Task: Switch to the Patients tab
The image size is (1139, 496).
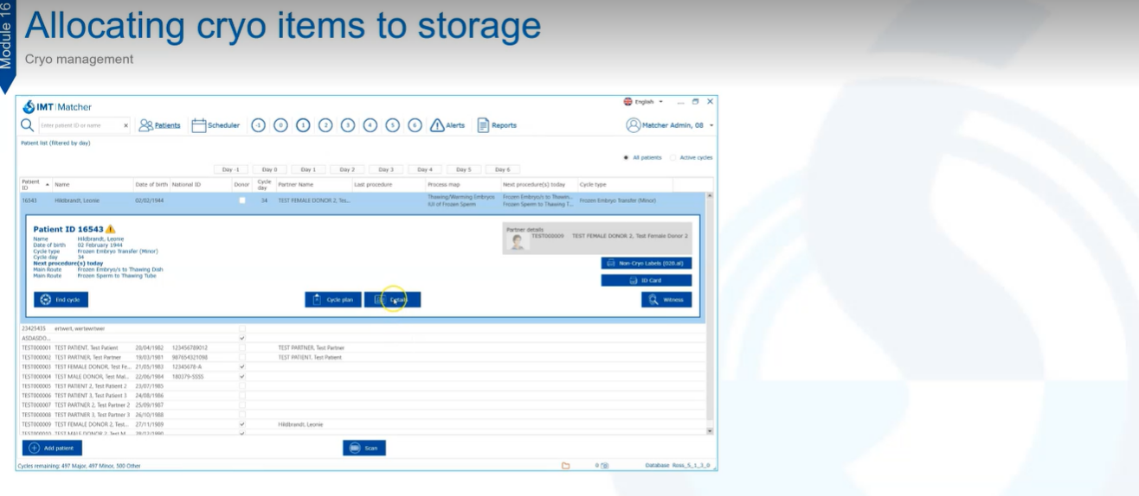Action: (160, 125)
